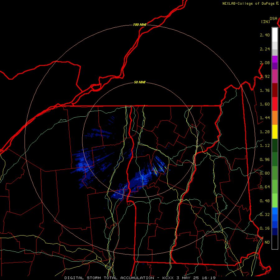280x280 pixels.
Task: Click the 0.80 legend value
Action: [265, 173]
